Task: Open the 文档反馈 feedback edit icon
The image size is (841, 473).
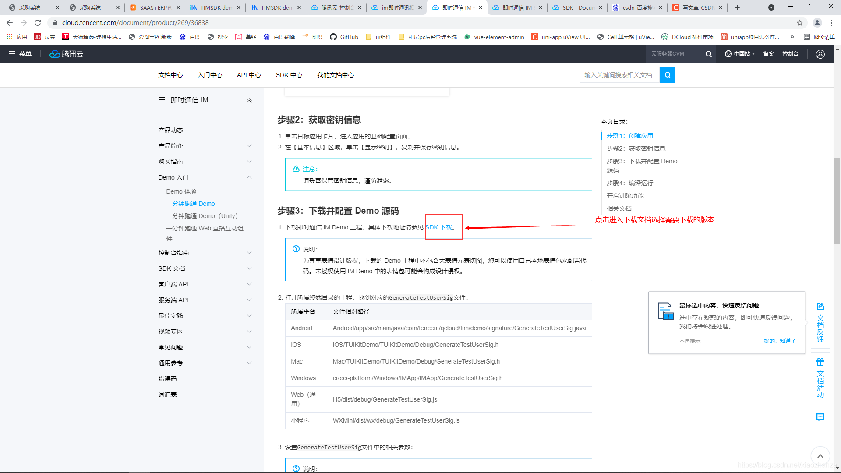Action: [x=820, y=306]
